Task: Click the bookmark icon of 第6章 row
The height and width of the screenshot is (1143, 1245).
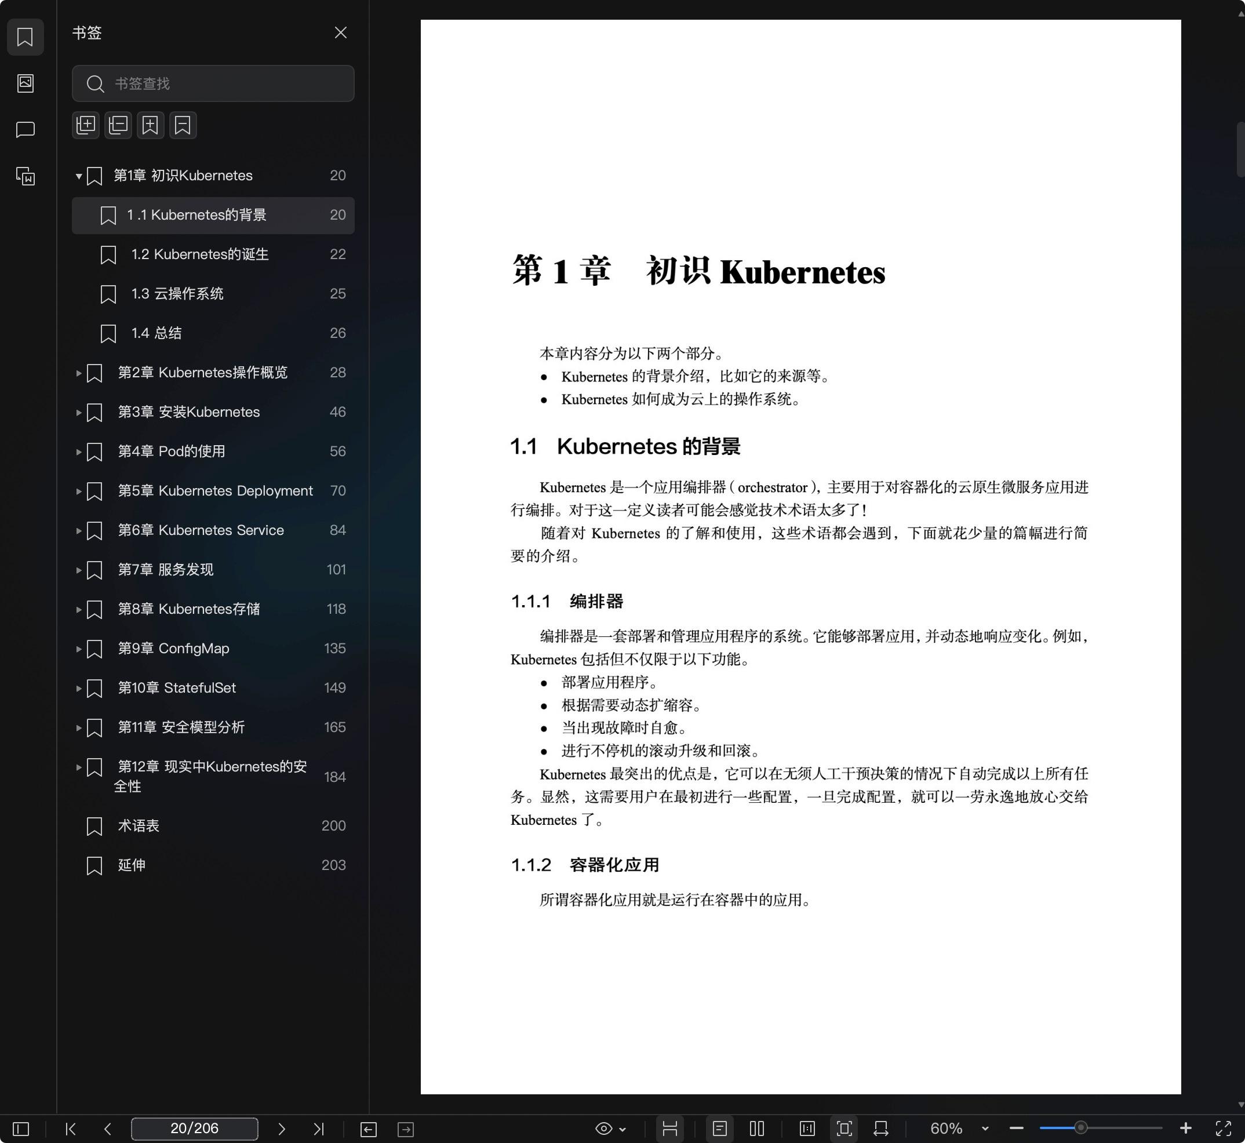Action: click(94, 531)
